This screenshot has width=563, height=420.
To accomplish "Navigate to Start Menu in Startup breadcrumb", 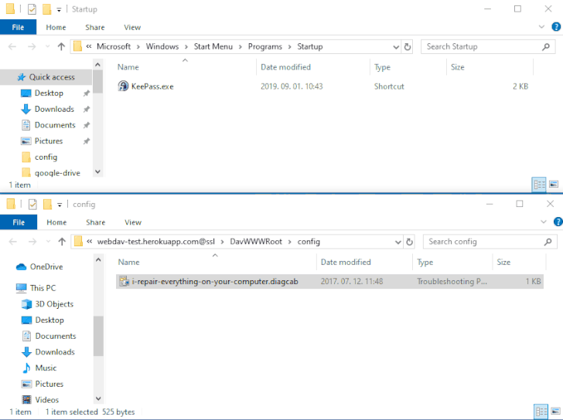I will 213,46.
